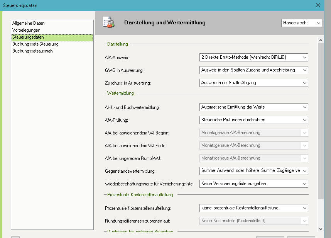Expand Zuschuss in Auswertung dropdown
331x238 pixels.
point(253,83)
